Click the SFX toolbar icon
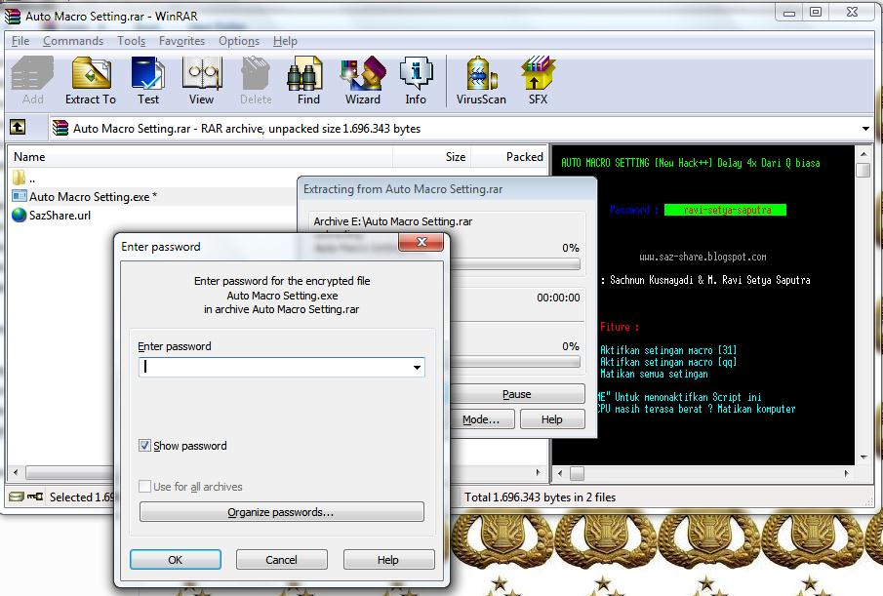The width and height of the screenshot is (883, 596). (538, 80)
